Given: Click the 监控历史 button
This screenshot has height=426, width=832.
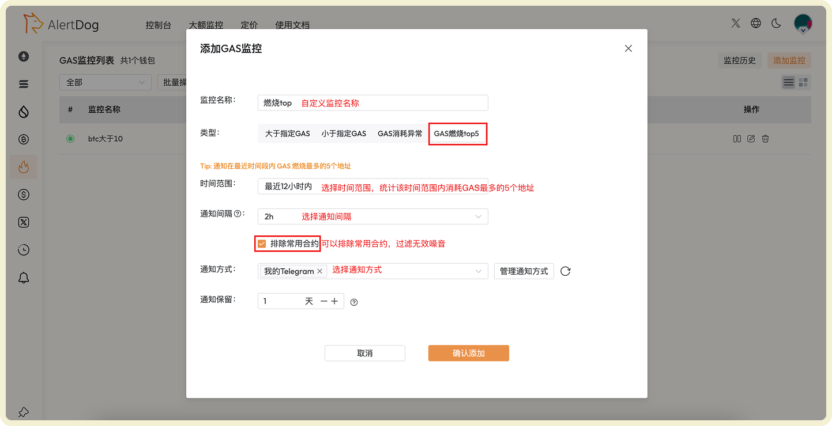Looking at the screenshot, I should (x=740, y=60).
